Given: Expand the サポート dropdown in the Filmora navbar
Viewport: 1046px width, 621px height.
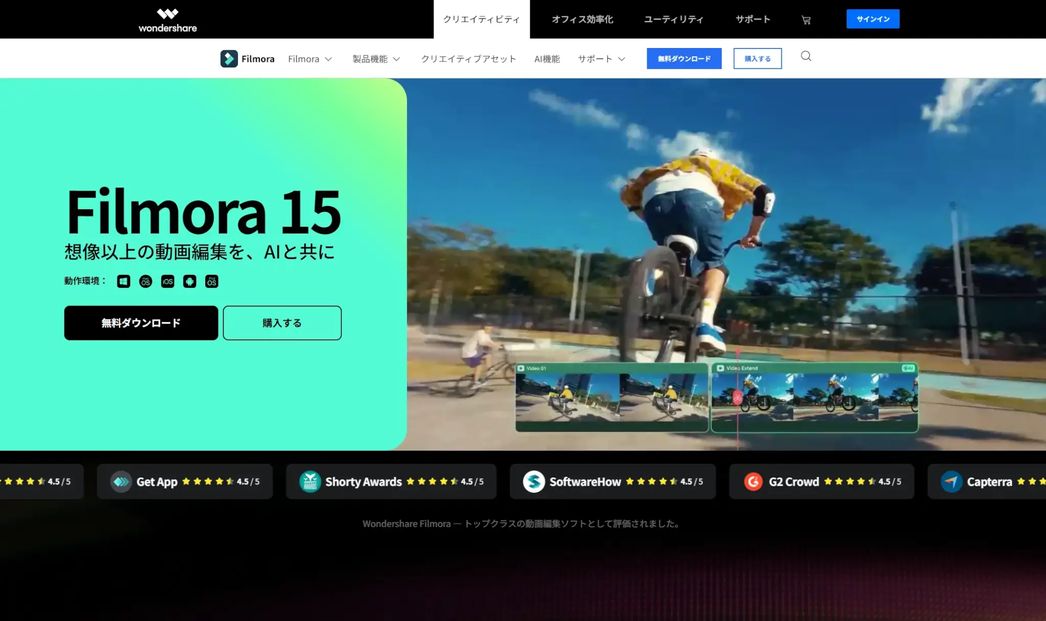Looking at the screenshot, I should click(601, 59).
